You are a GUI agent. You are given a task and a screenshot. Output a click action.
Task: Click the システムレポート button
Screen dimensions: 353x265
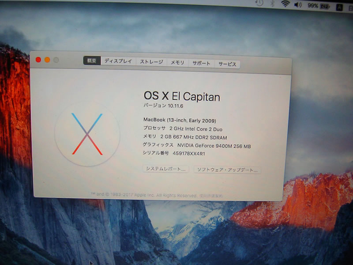pos(166,169)
